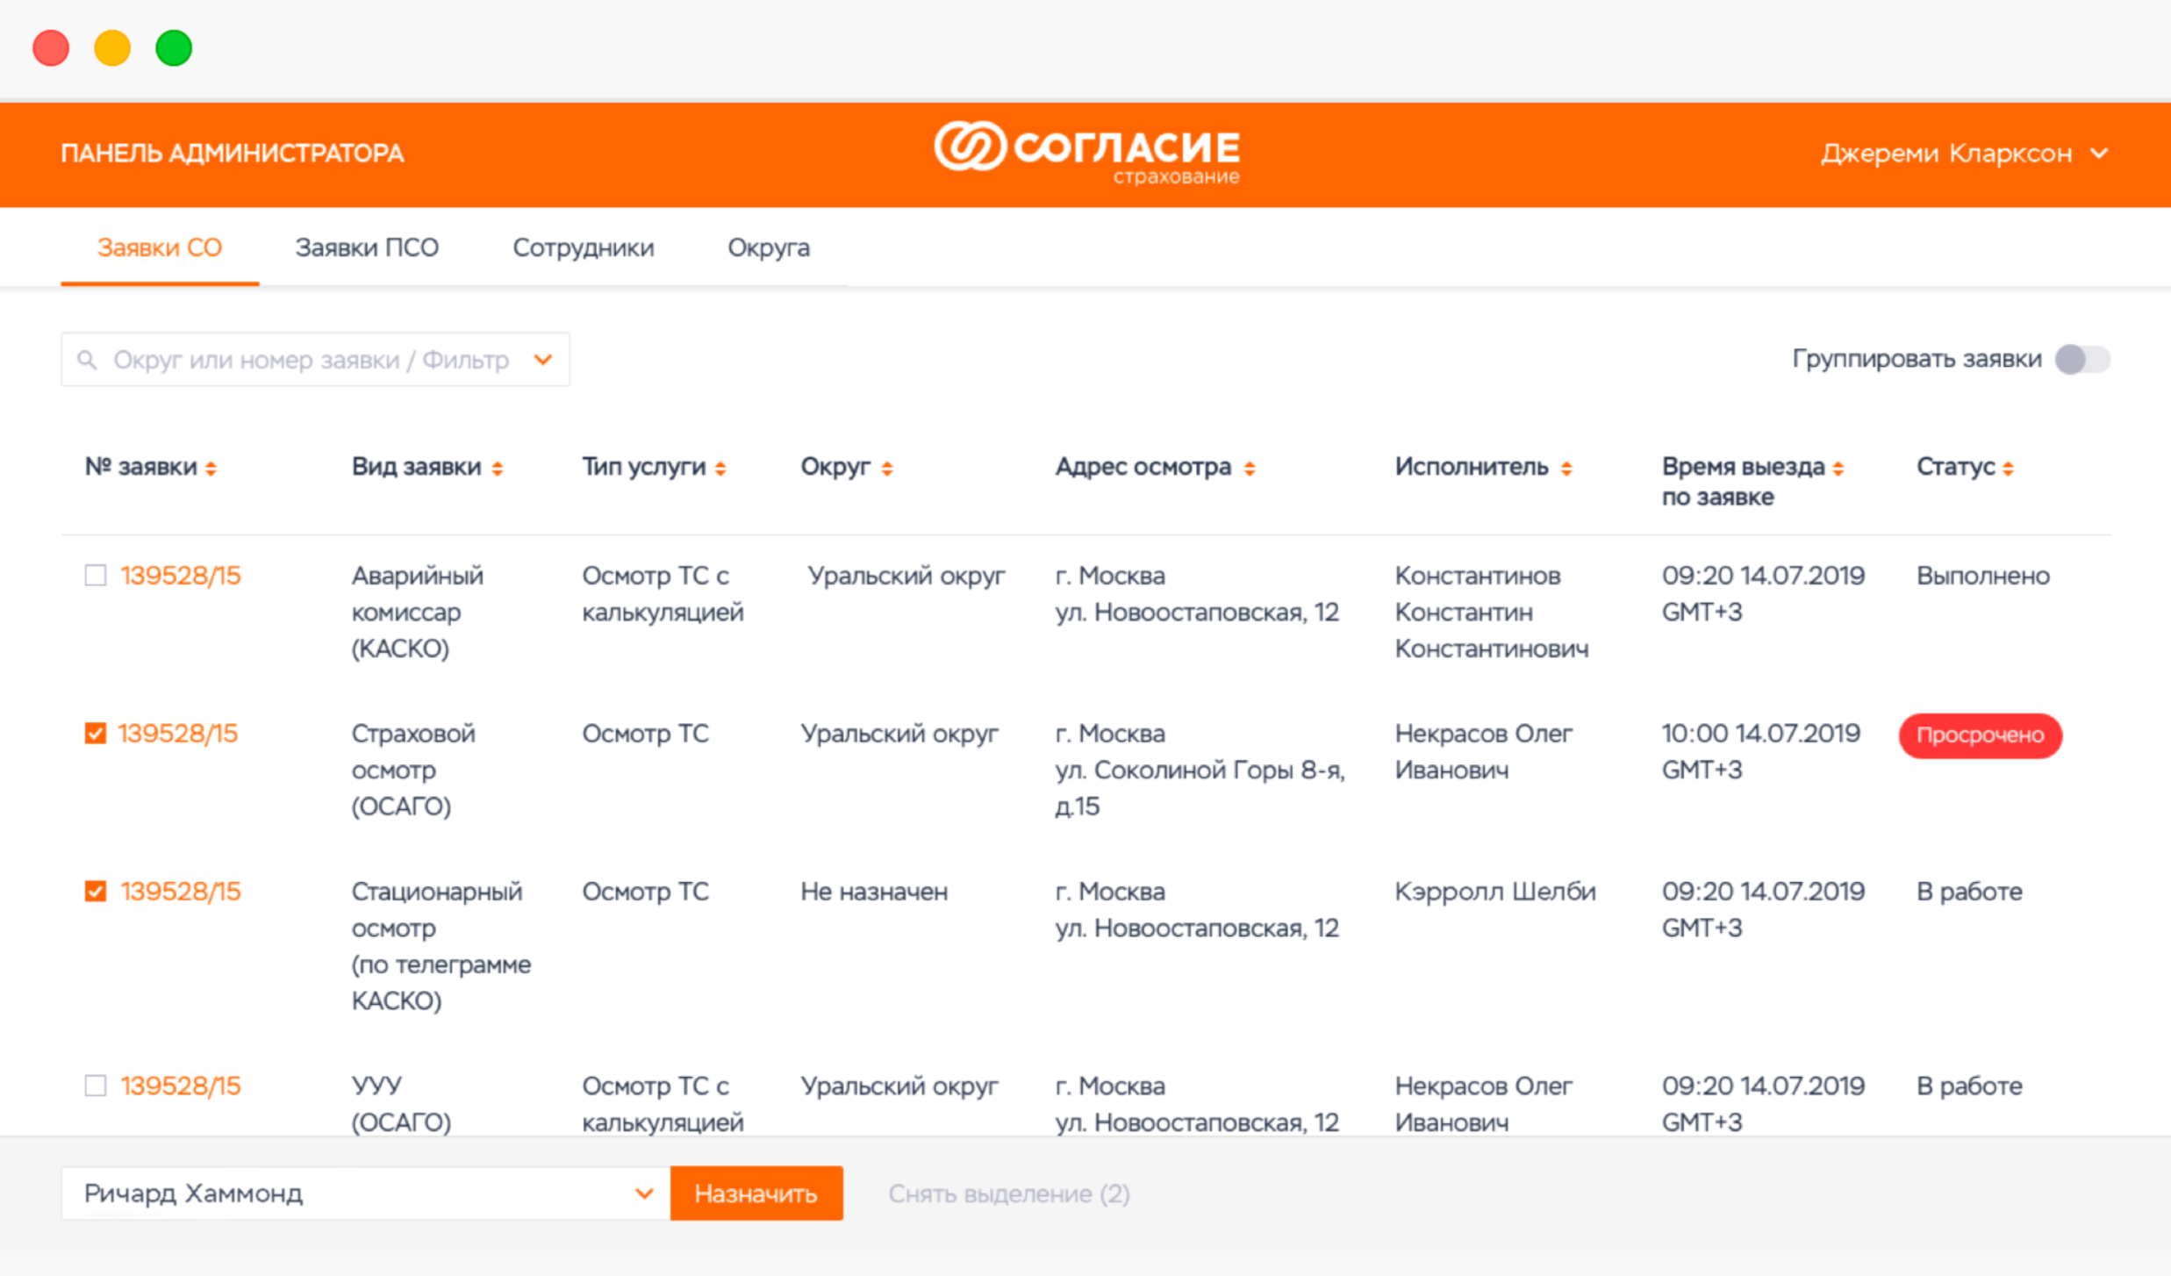Sort by Тип услуги column arrows
The height and width of the screenshot is (1276, 2171).
pos(720,469)
